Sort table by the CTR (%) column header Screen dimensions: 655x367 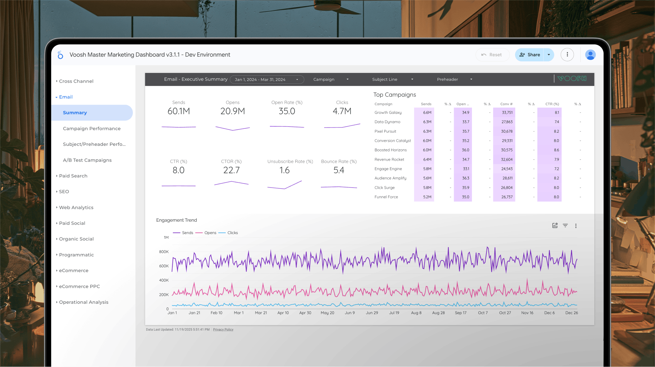pyautogui.click(x=552, y=104)
